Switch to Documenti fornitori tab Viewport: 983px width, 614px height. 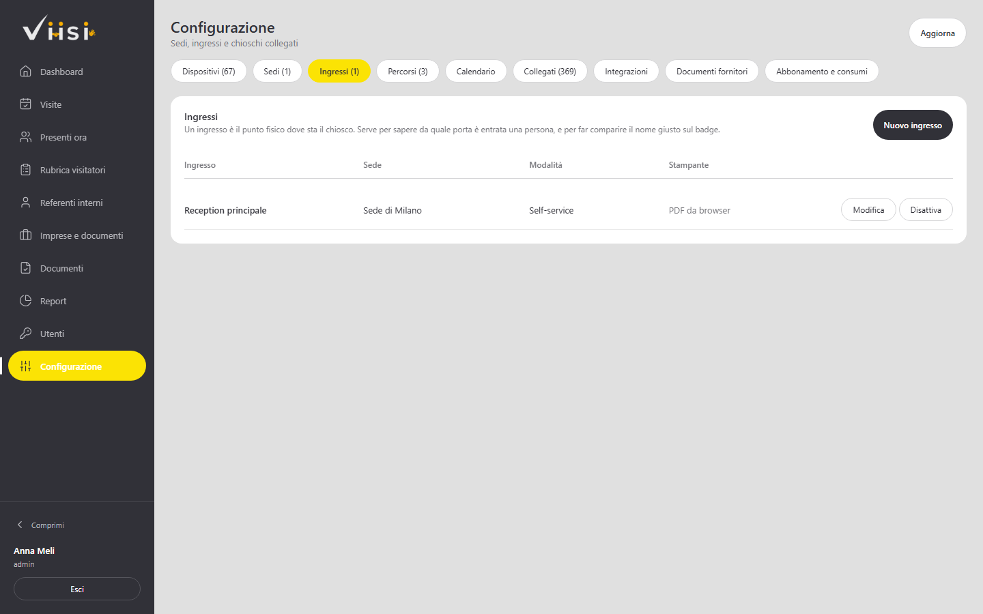click(x=712, y=71)
